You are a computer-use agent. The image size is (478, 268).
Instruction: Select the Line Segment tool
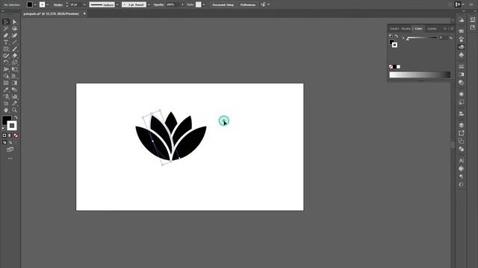(x=15, y=42)
